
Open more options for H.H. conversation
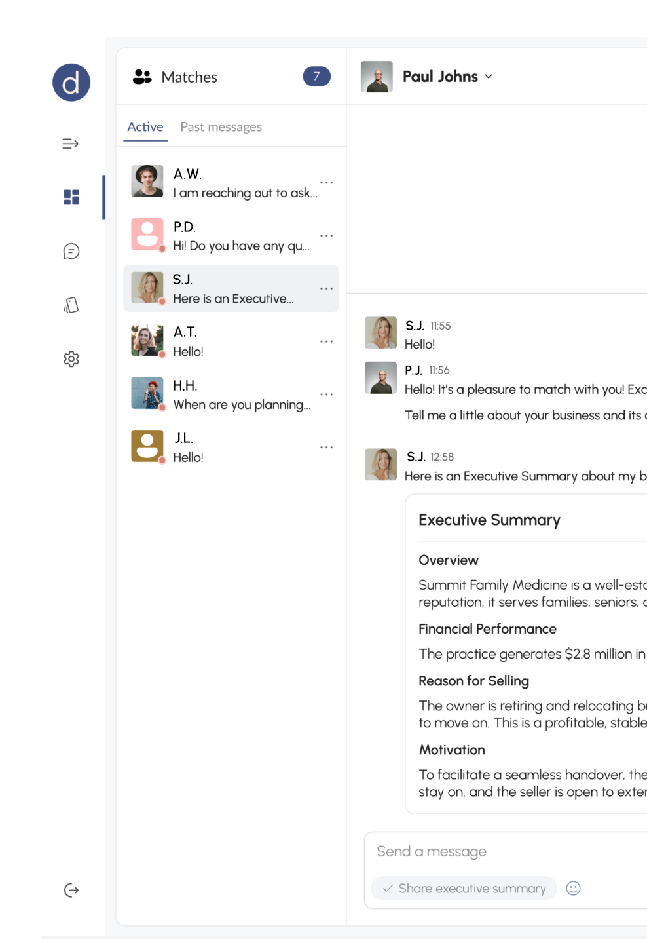click(326, 394)
